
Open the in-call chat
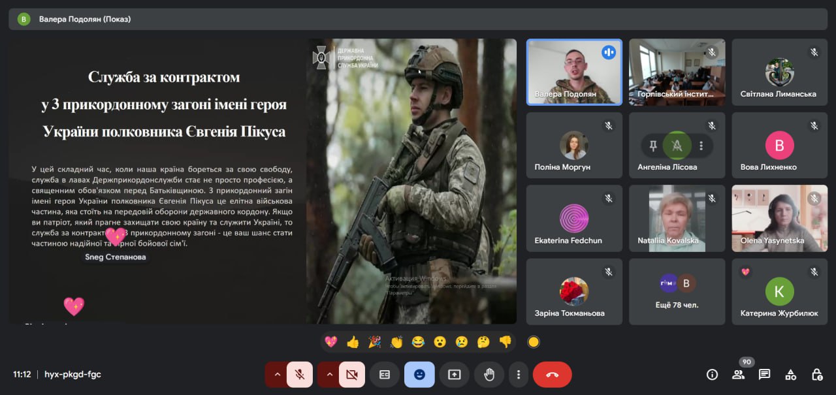tap(764, 374)
